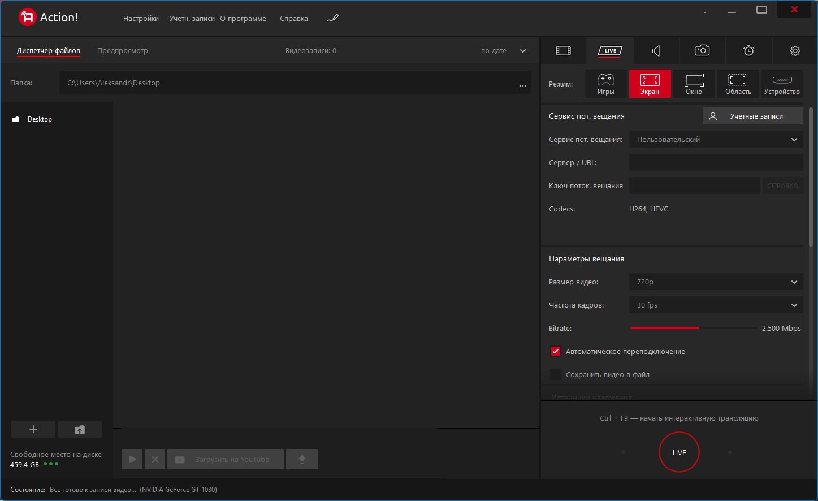The width and height of the screenshot is (818, 501).
Task: Switch to the LIVE streaming tab
Action: pos(610,51)
